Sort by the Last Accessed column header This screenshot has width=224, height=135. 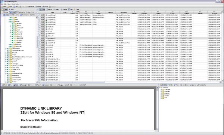pos(144,13)
